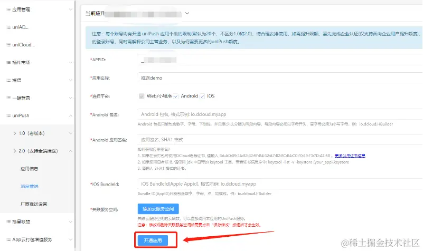The width and height of the screenshot is (423, 251).
Task: Click the 一键登录 sidebar list icon
Action: click(8, 98)
